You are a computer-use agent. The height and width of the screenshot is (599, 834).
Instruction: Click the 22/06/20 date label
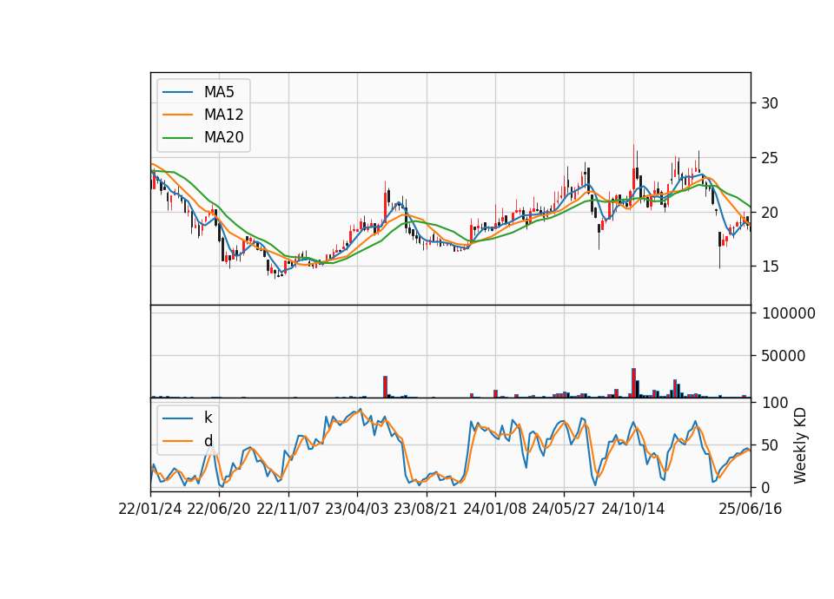coord(219,509)
